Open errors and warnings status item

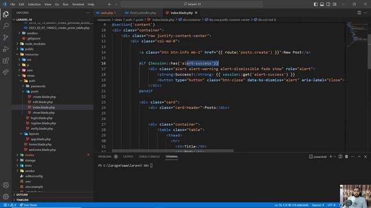coord(10,205)
